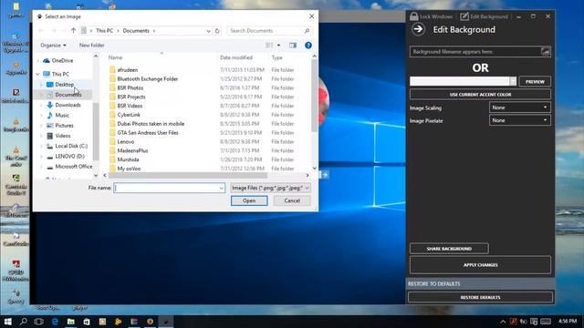Open the Image Scaling dropdown
The width and height of the screenshot is (584, 328).
(520, 108)
